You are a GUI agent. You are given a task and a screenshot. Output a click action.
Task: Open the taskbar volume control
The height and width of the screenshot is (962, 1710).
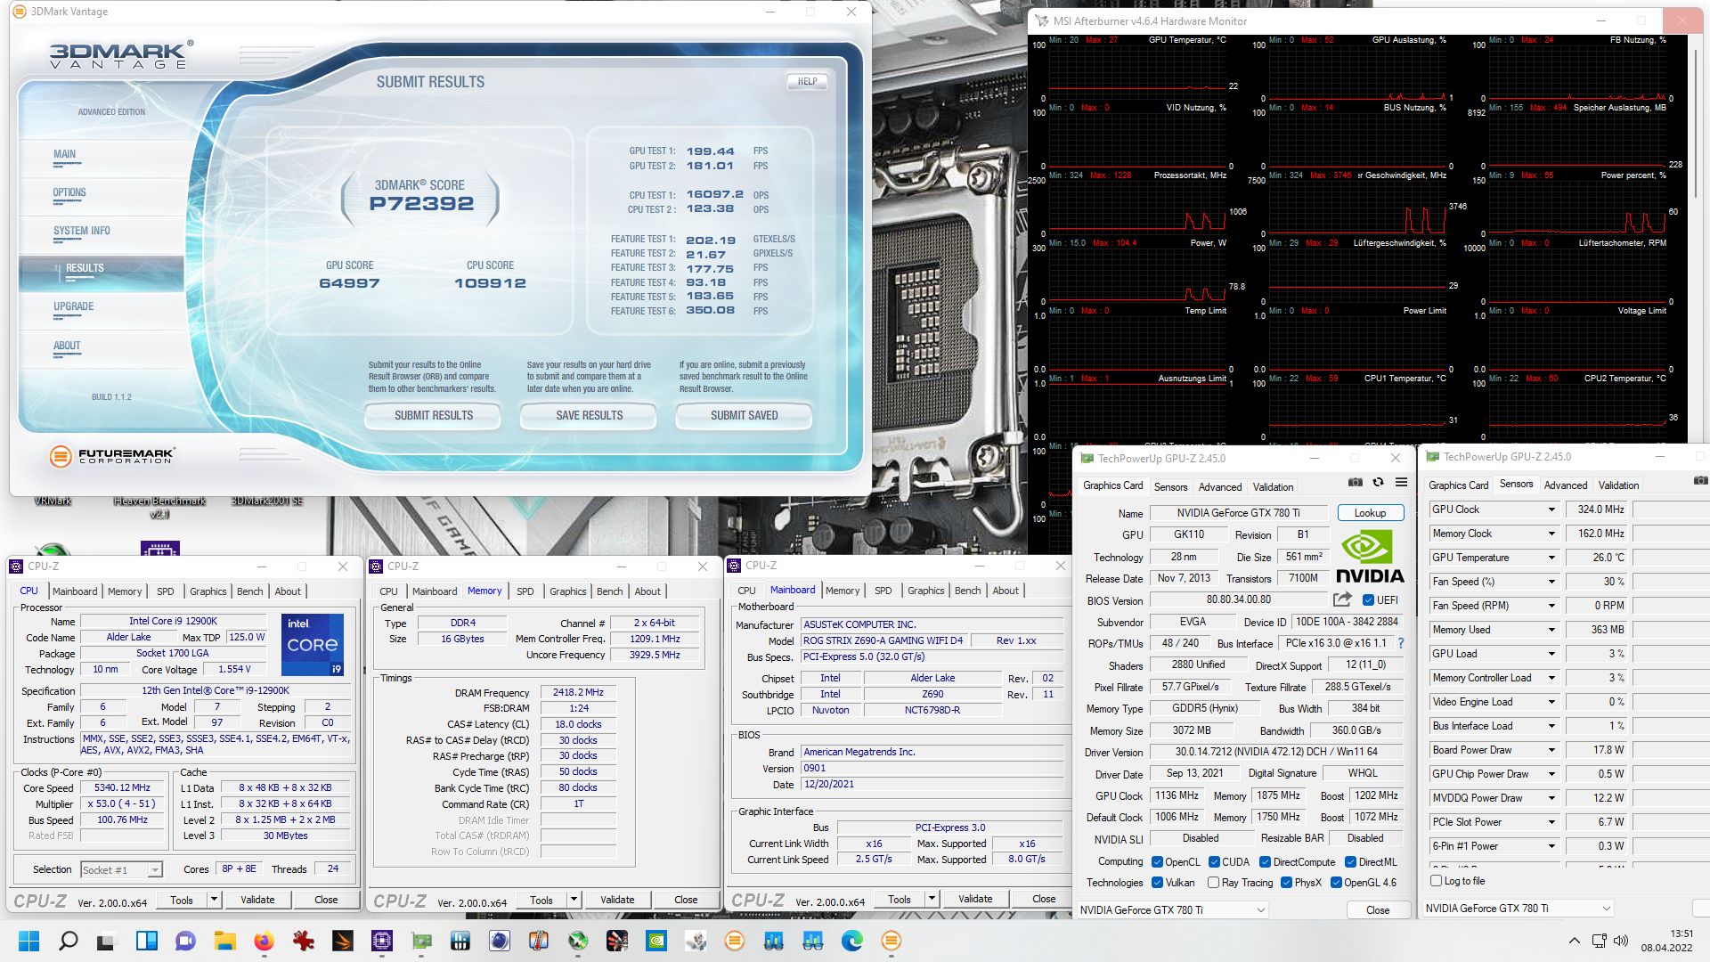(x=1621, y=941)
